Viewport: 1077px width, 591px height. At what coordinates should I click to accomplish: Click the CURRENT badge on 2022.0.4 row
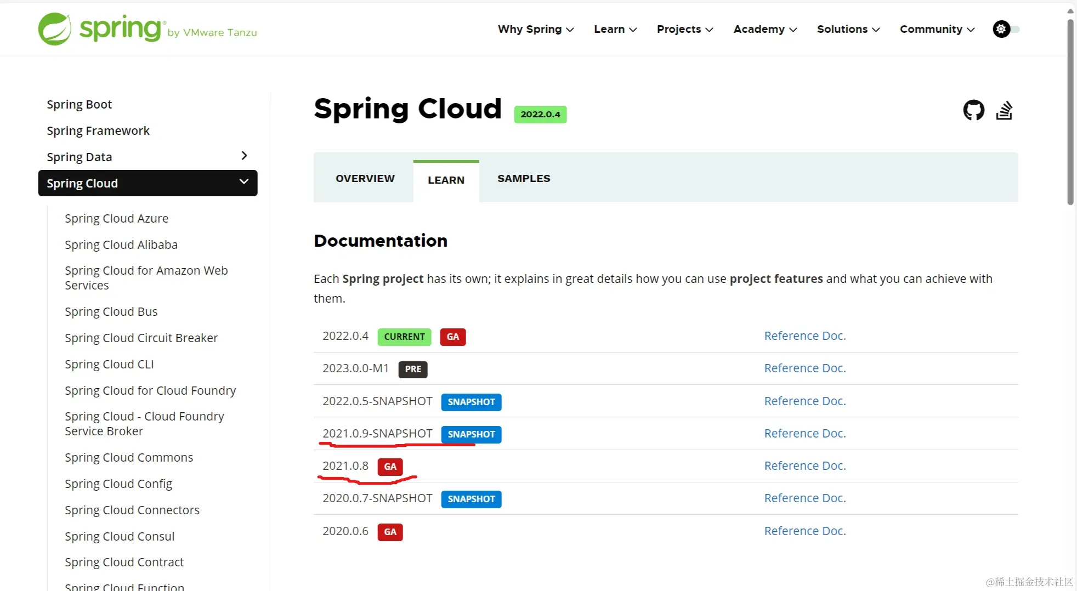tap(404, 337)
